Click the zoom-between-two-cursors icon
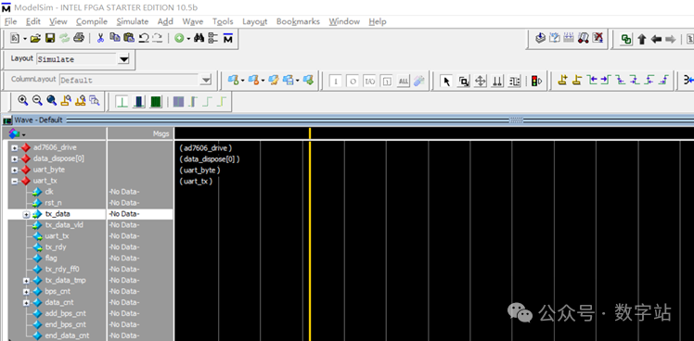The image size is (694, 341). coord(80,101)
